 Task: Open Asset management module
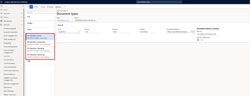[10, 36]
